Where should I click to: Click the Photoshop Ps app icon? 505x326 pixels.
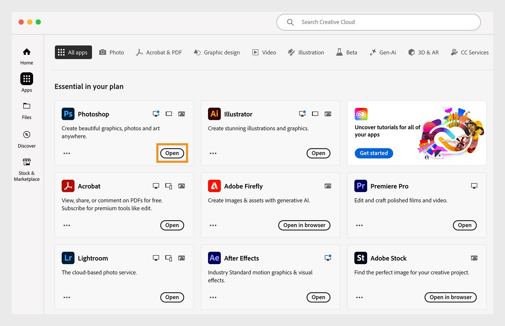click(68, 114)
